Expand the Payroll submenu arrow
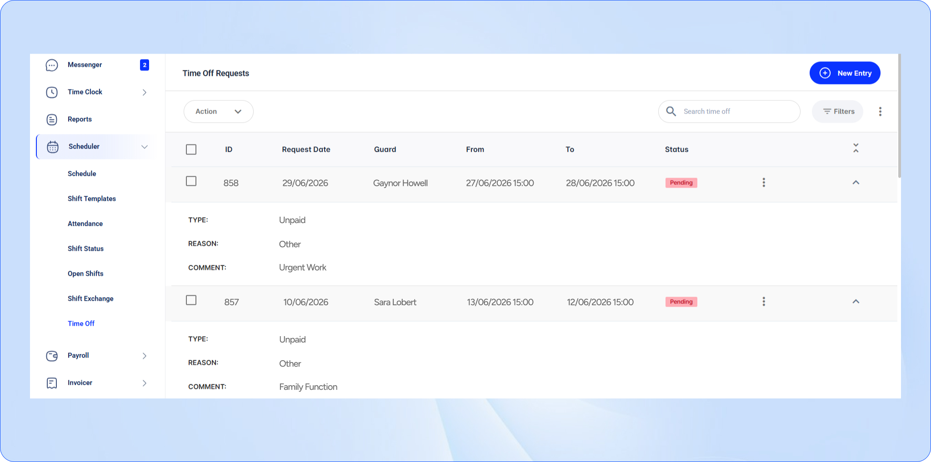The image size is (931, 462). 145,356
